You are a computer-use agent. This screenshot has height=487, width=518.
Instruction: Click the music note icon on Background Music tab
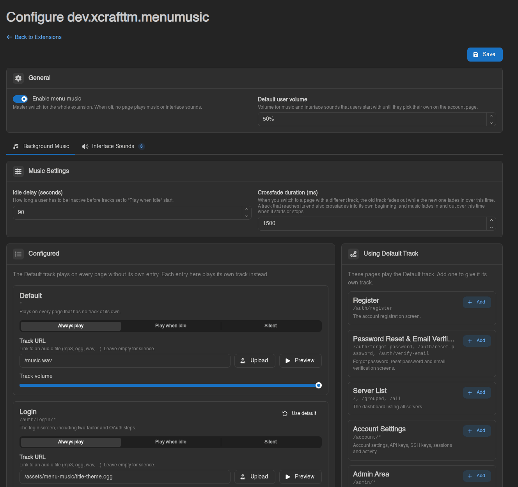16,146
